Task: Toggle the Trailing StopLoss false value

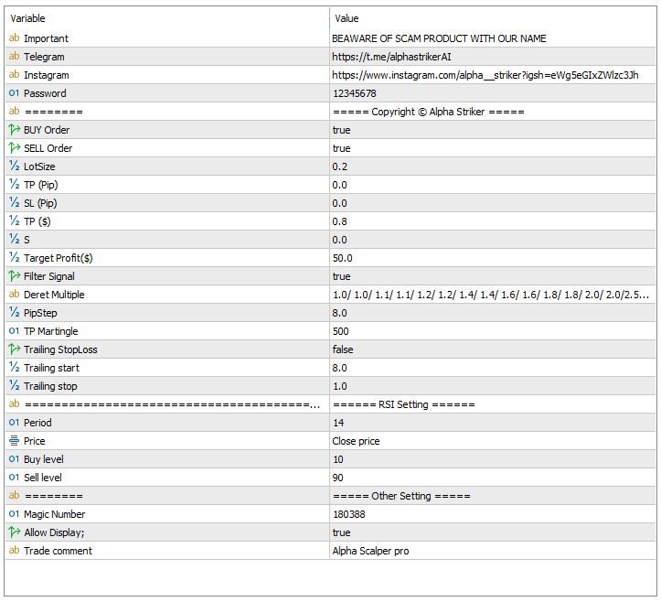Action: [493, 349]
